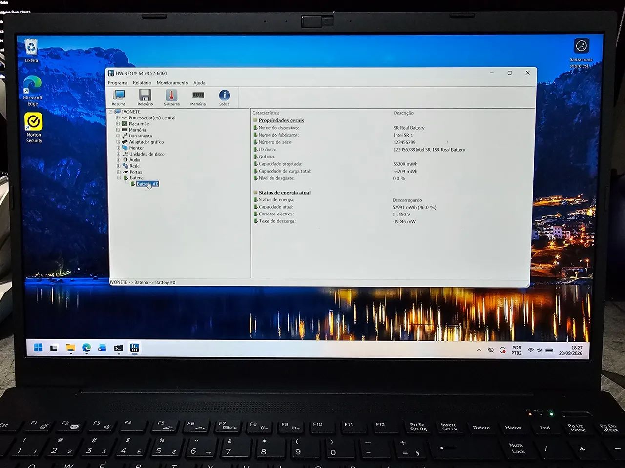Open the Resumo summary toolbar icon
The width and height of the screenshot is (625, 468).
119,97
